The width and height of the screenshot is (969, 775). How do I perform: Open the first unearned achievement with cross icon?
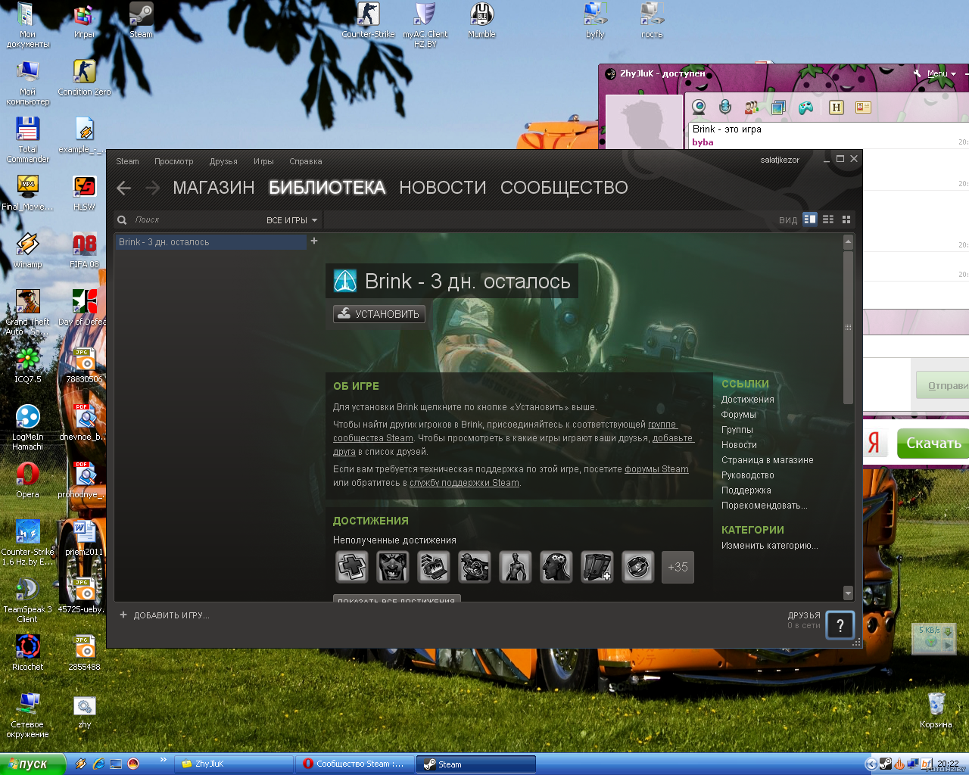point(352,567)
